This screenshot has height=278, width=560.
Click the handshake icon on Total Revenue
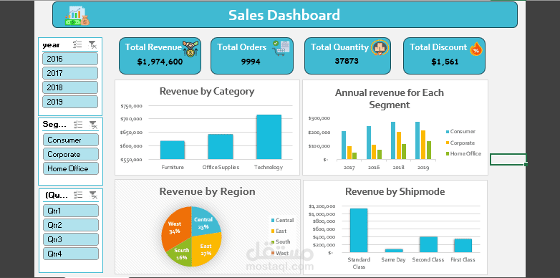190,49
